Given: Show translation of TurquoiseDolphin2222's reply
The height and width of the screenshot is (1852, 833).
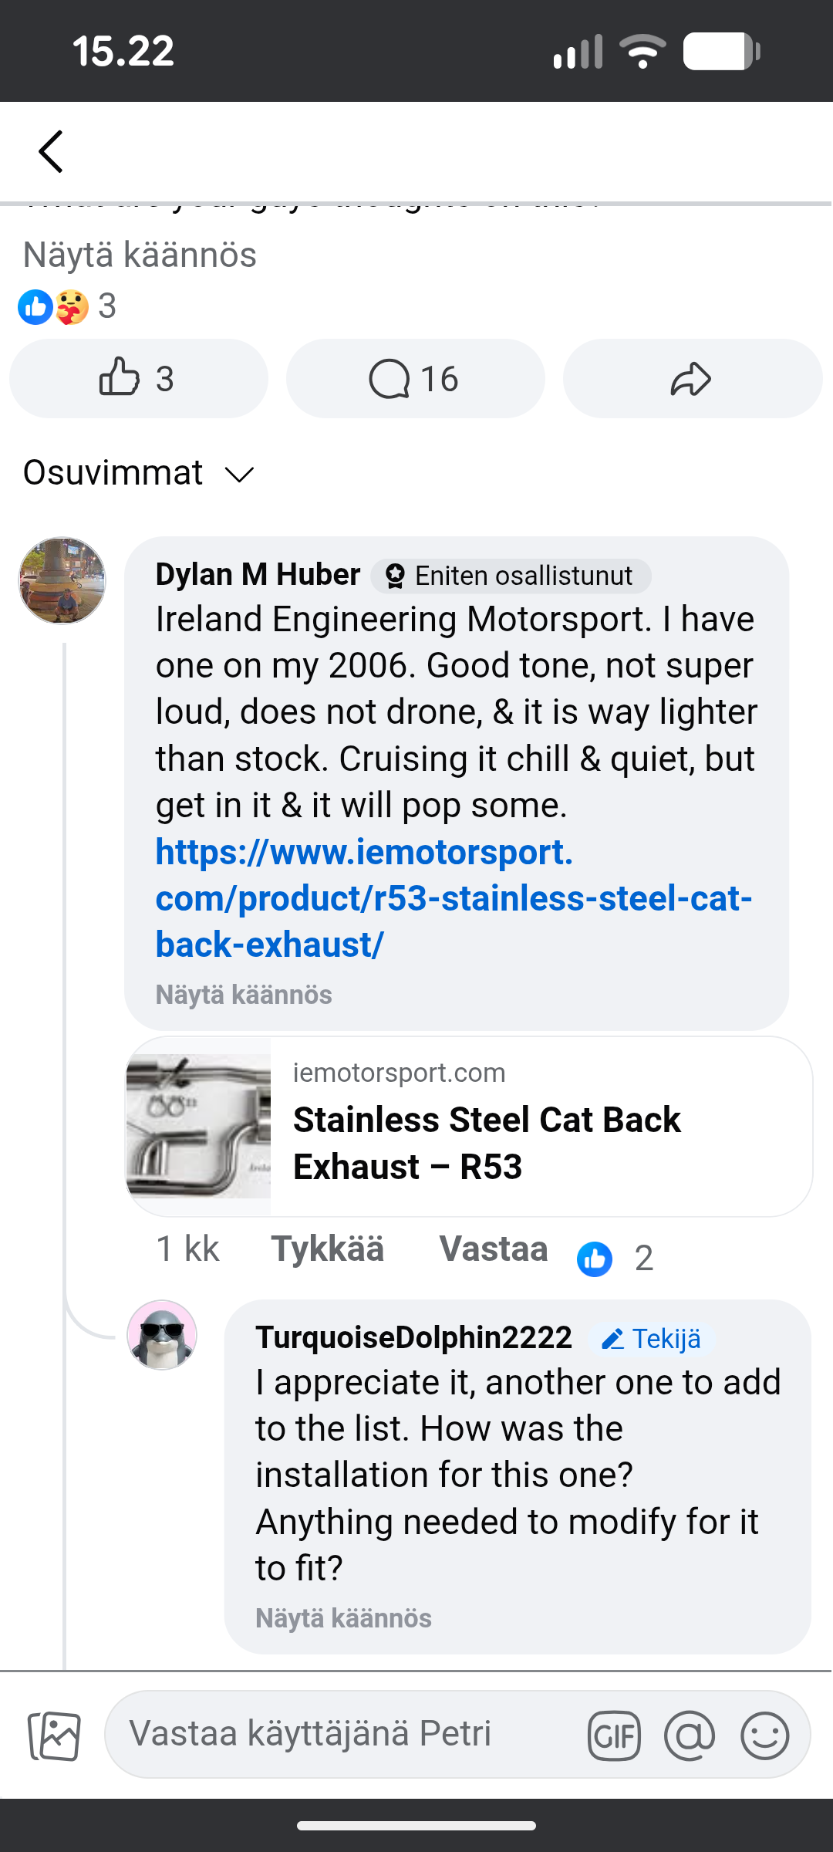Looking at the screenshot, I should click(343, 1618).
